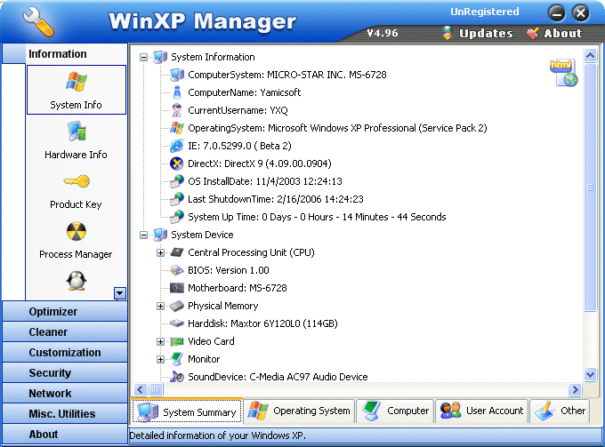Screen dimensions: 605x447
Task: Click the CurrentUsername person icon
Action: point(177,110)
